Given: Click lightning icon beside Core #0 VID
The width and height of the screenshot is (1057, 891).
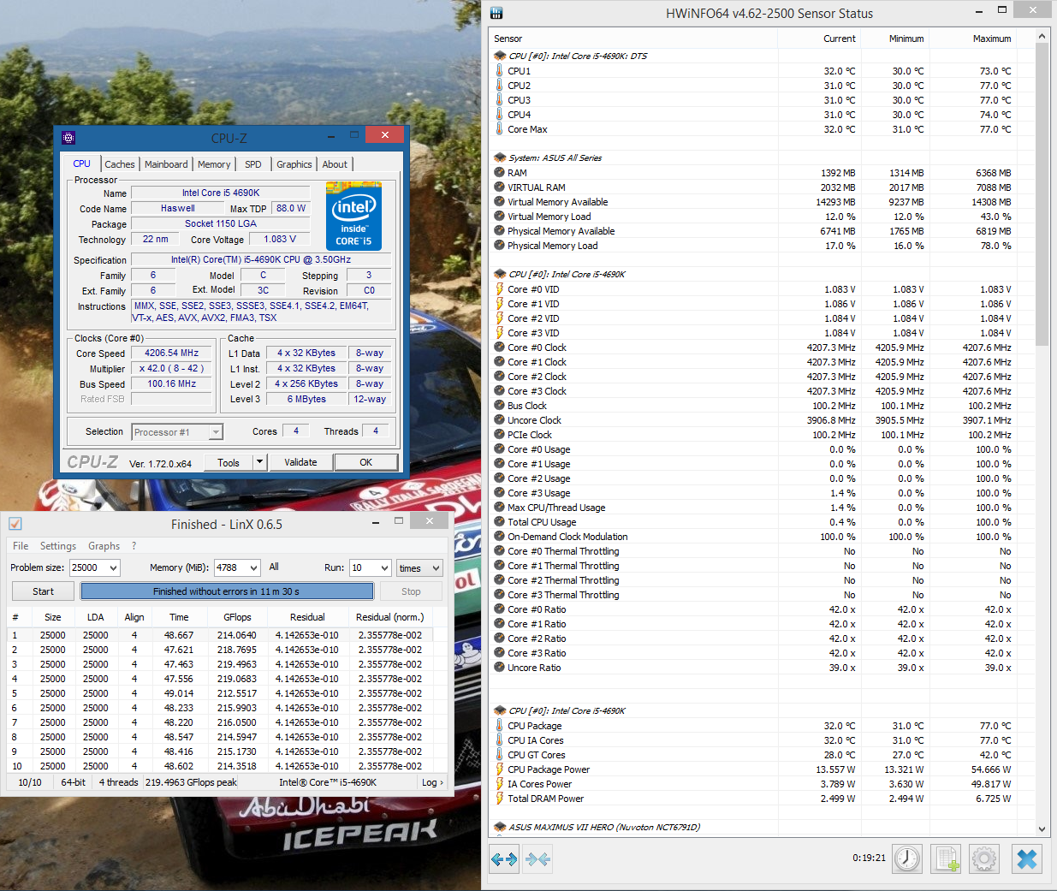Looking at the screenshot, I should click(500, 289).
